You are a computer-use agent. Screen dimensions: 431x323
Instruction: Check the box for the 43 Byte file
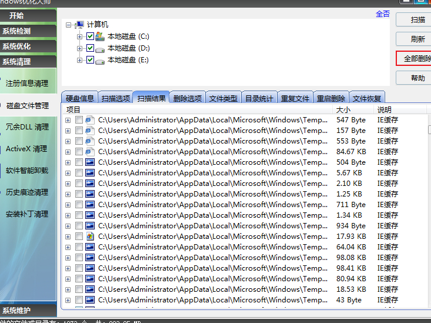[79, 300]
